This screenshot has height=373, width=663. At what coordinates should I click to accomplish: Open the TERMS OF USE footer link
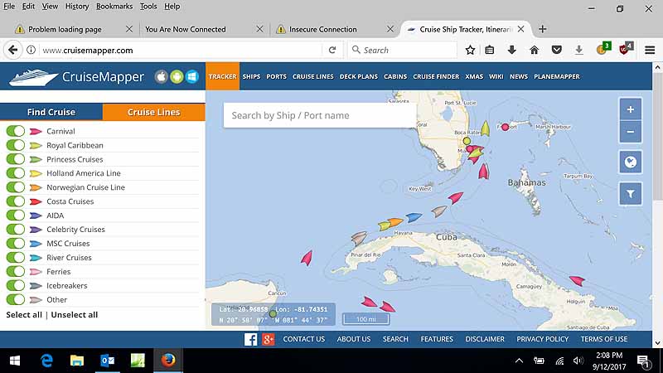604,339
